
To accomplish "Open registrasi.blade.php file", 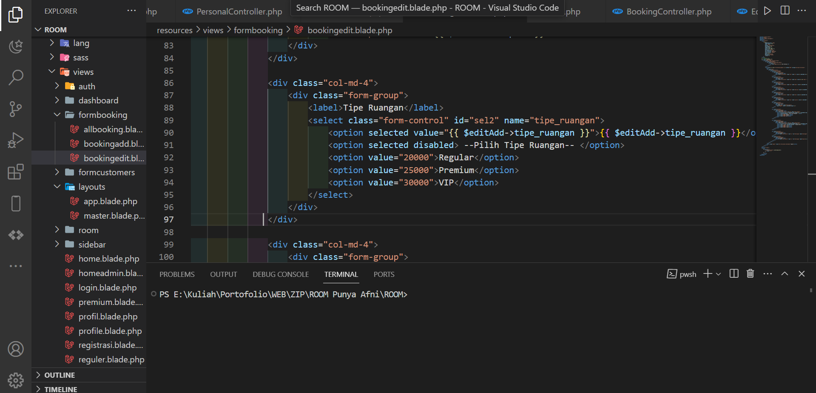I will (89, 345).
